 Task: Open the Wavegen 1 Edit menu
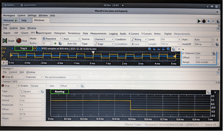click(x=22, y=72)
